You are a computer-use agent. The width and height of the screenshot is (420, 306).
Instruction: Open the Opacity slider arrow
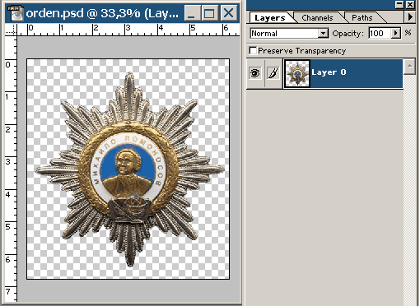tap(395, 34)
